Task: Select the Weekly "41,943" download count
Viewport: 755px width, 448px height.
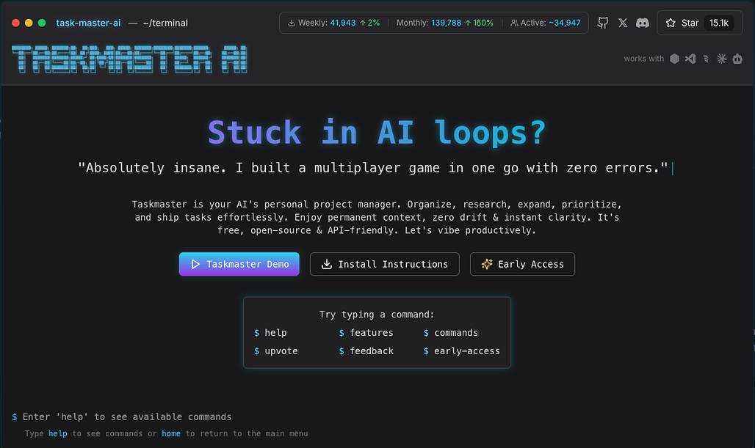Action: (343, 23)
